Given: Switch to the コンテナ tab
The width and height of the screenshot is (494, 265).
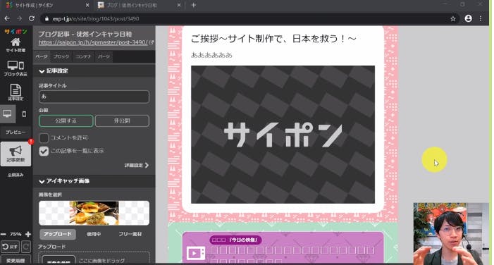Looking at the screenshot, I should coord(83,56).
